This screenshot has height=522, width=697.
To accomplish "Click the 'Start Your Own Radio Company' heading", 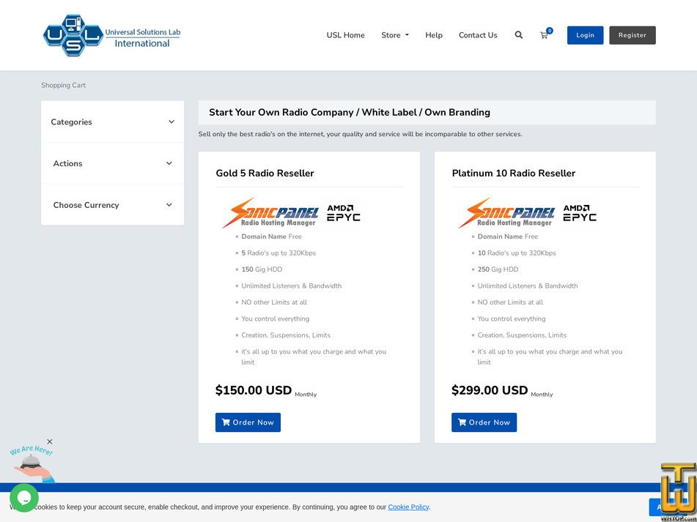I will pos(350,112).
